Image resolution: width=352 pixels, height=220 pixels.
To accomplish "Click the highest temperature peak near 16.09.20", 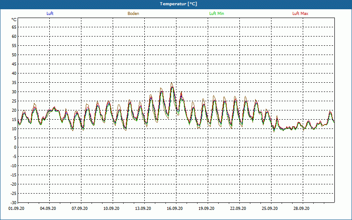I will click(x=172, y=83).
